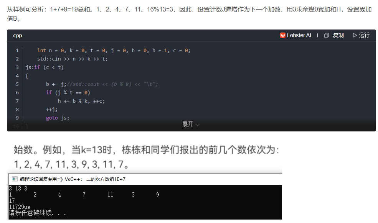
Task: Click the run triangle icon
Action: (355, 35)
